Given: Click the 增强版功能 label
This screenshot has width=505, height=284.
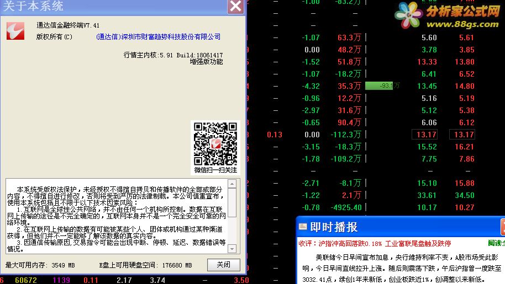Looking at the screenshot, I should tap(207, 62).
